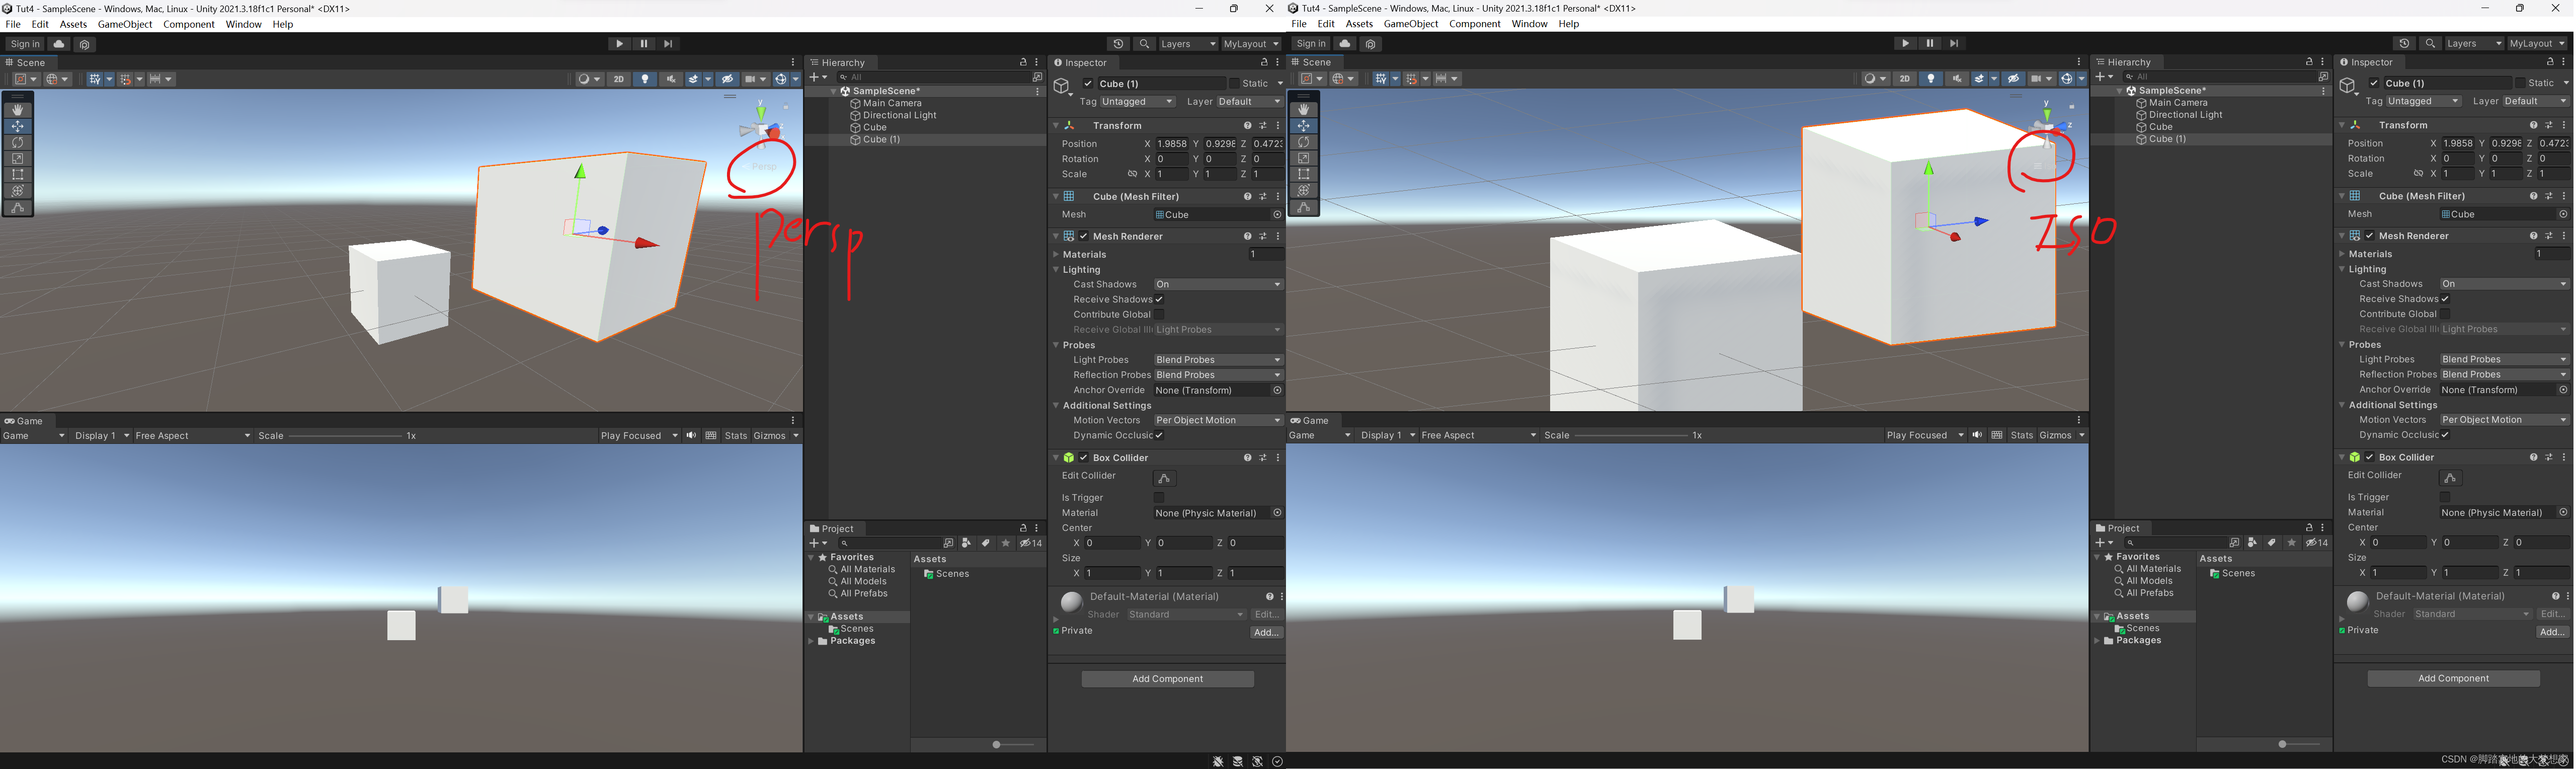Open Component menu in left Unity window

coord(189,25)
